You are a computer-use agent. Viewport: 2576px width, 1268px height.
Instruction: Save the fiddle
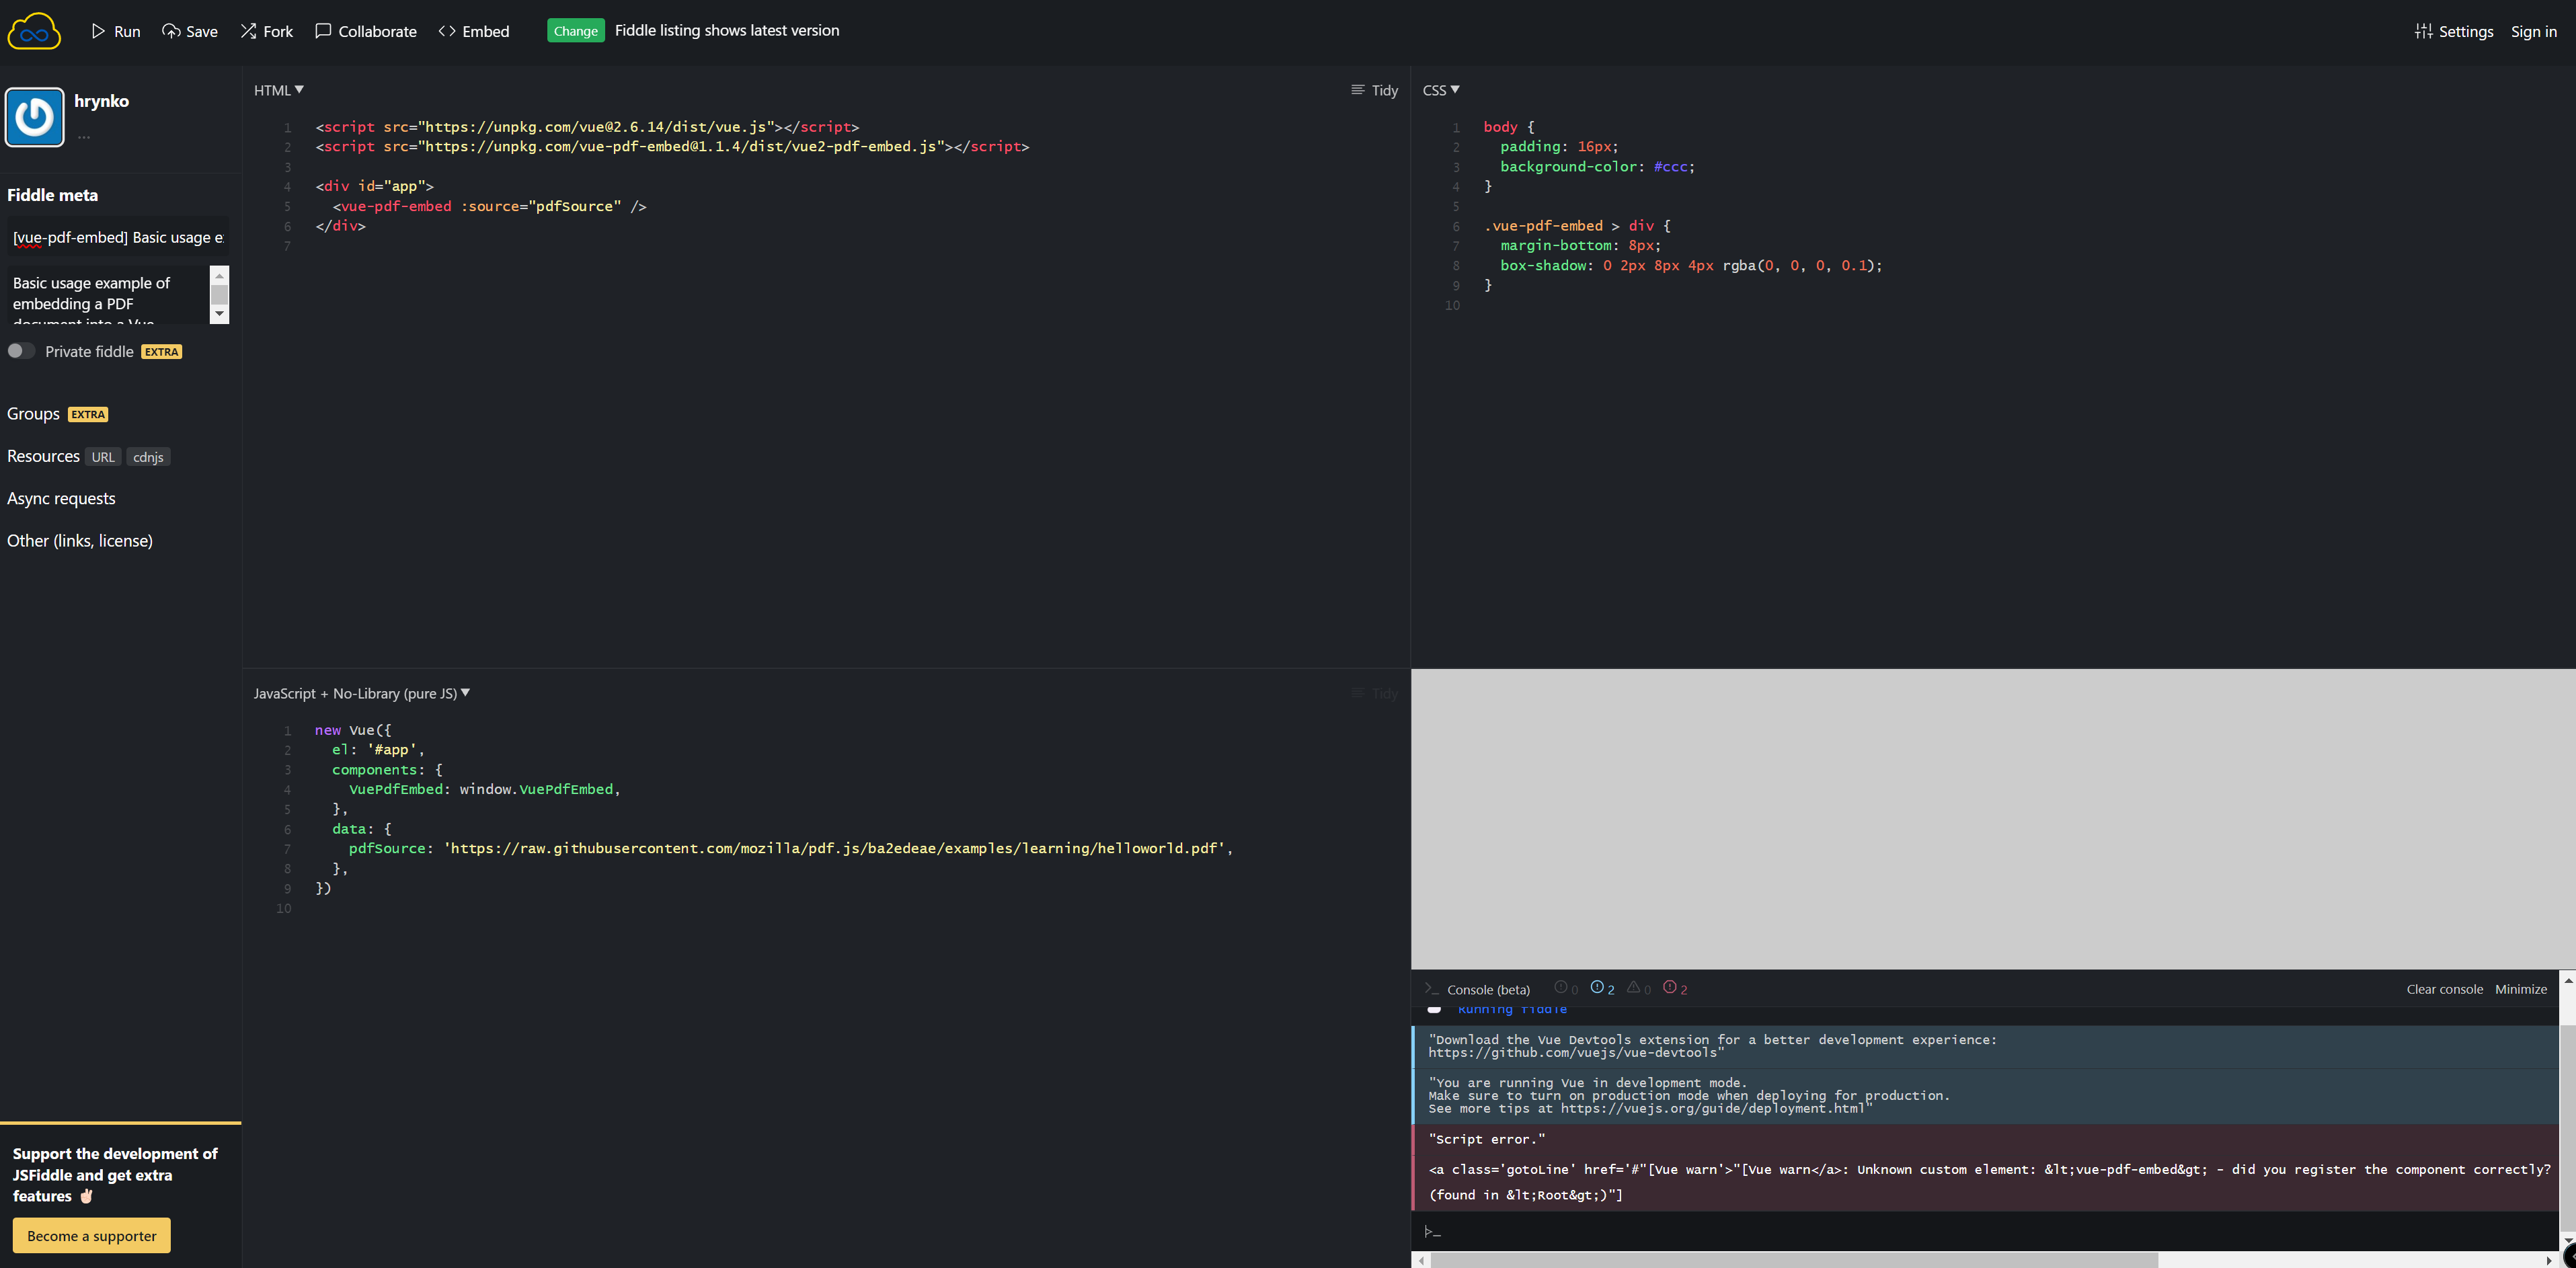190,31
